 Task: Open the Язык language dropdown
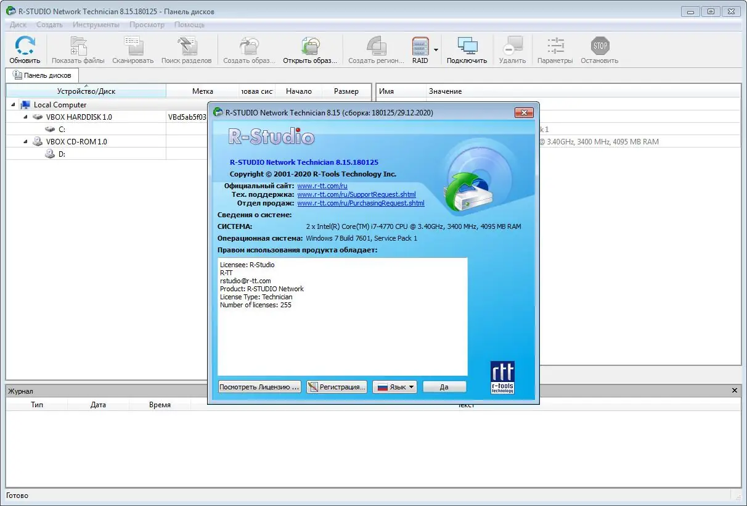394,386
